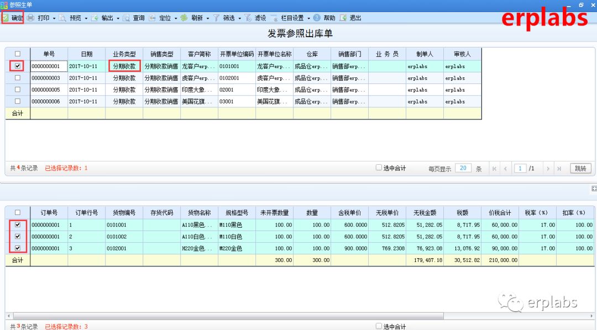Click unit code cell 0102001 in upper table
This screenshot has height=330, width=597.
point(237,78)
